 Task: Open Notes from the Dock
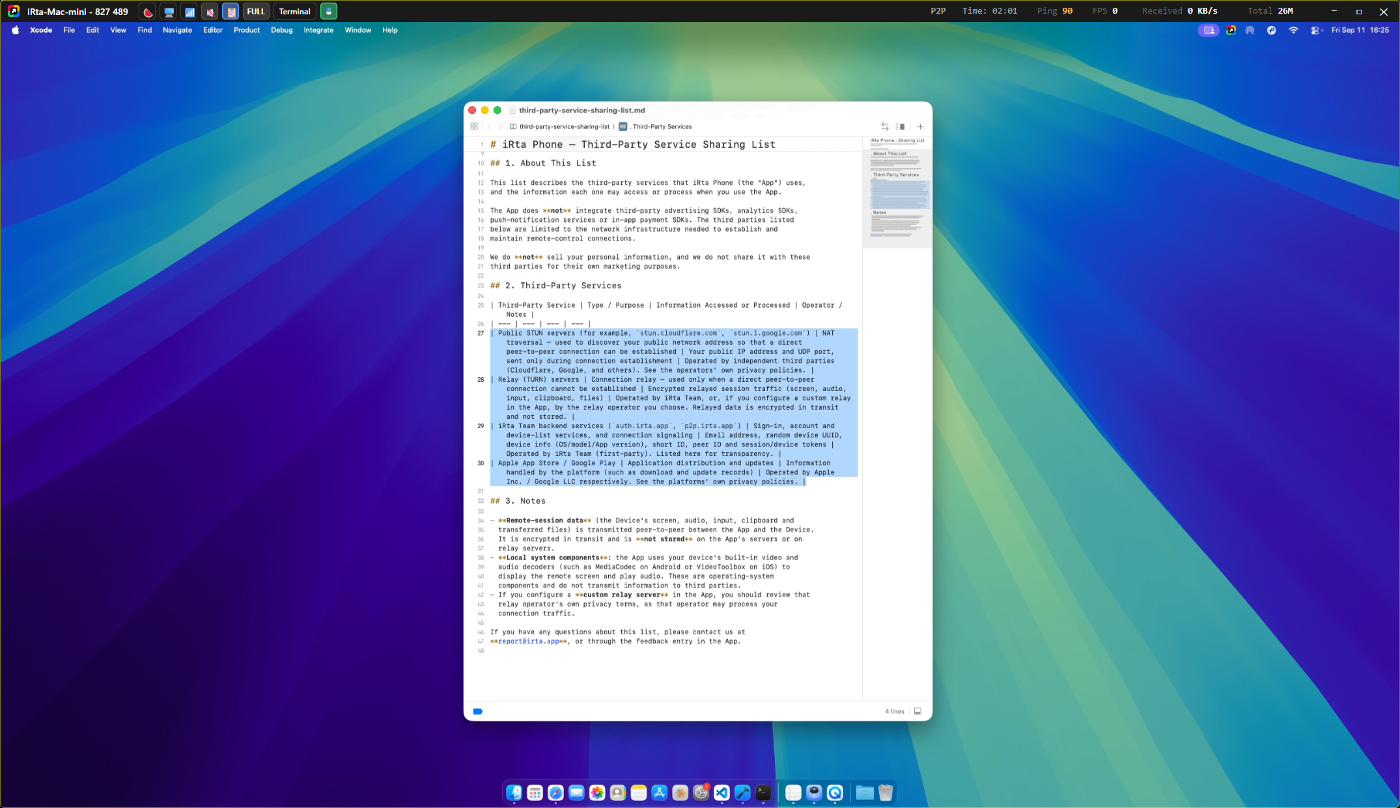tap(639, 792)
